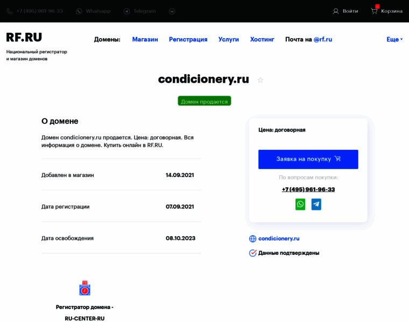Click the date 08.10.2023
Screen dimensions: 409x322
tap(180, 238)
